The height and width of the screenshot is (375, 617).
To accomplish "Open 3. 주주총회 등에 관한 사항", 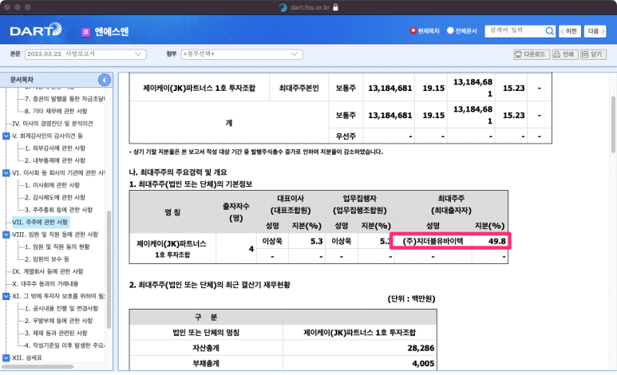I will (58, 210).
